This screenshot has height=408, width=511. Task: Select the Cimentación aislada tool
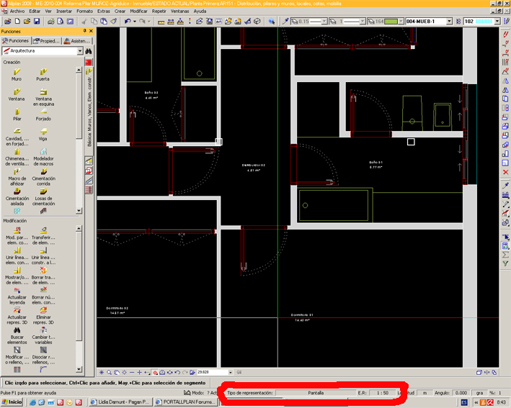click(x=17, y=196)
